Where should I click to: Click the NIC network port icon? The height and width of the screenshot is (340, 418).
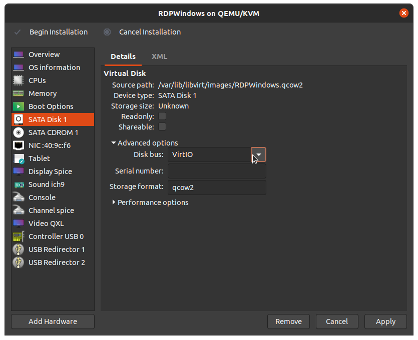pyautogui.click(x=19, y=145)
